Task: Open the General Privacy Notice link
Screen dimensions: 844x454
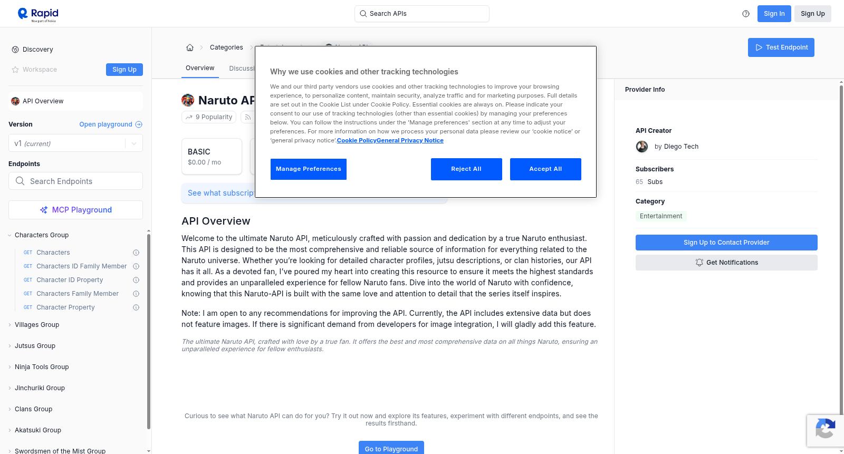Action: tap(410, 140)
